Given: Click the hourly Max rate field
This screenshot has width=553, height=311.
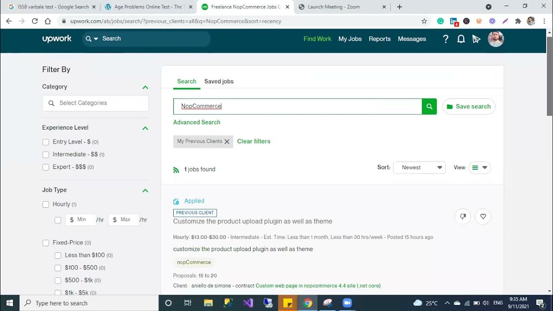Looking at the screenshot, I should 124,220.
